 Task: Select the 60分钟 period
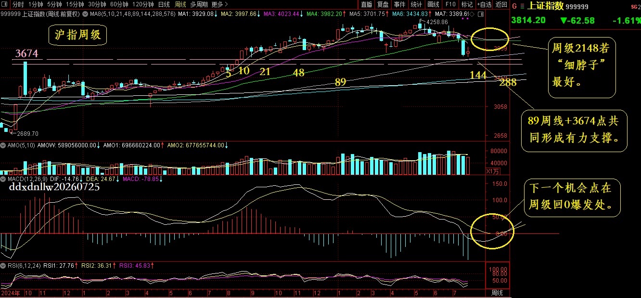click(118, 4)
